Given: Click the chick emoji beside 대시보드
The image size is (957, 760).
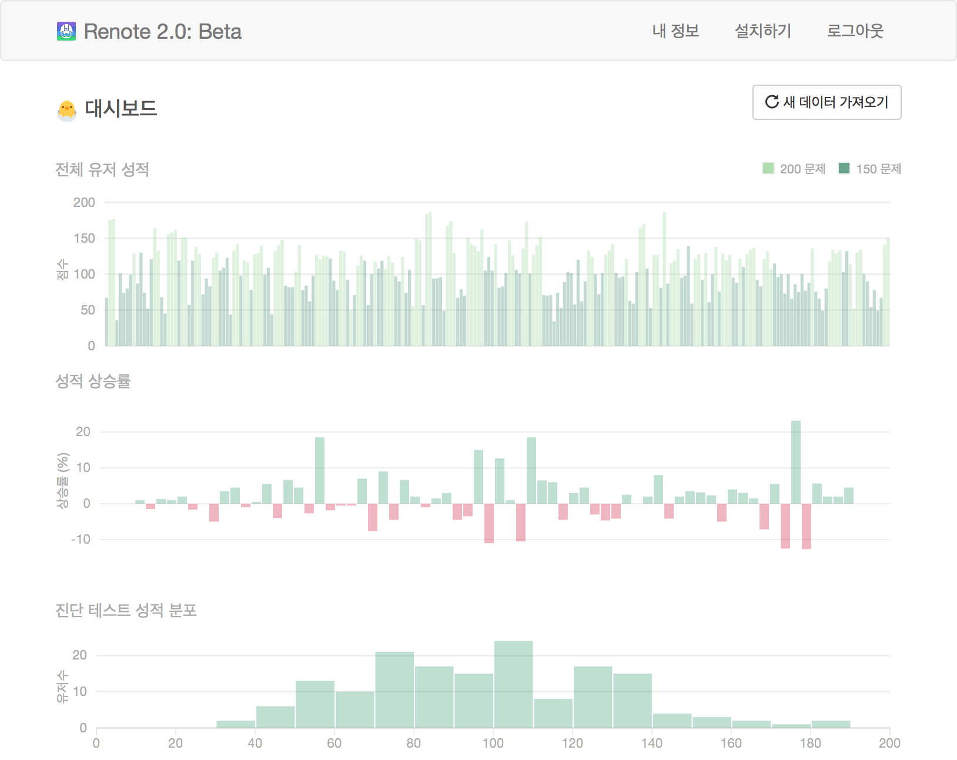Looking at the screenshot, I should (67, 110).
